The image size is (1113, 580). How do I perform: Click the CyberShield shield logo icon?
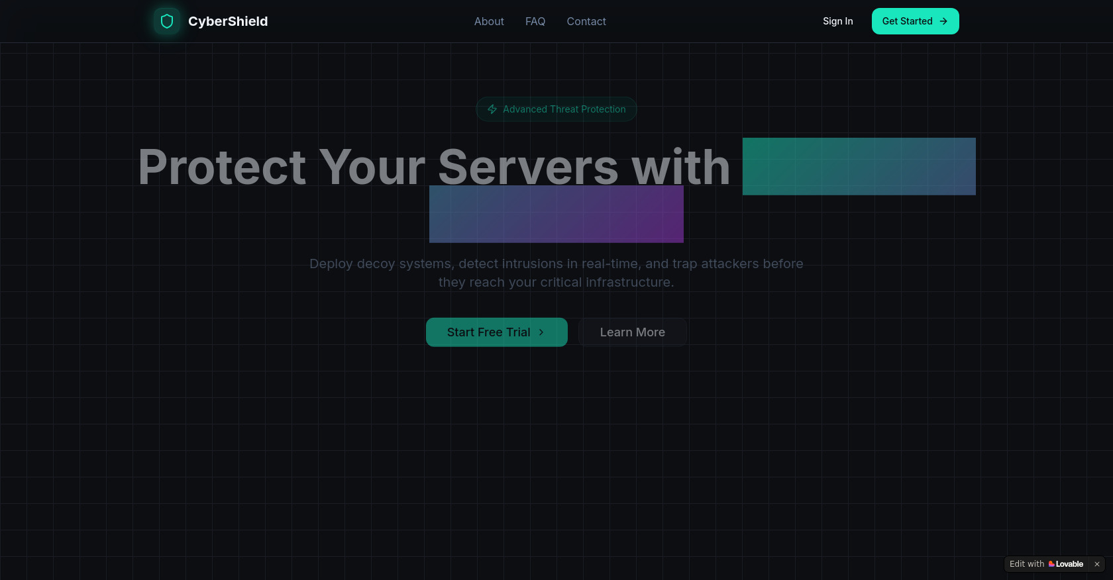(167, 21)
